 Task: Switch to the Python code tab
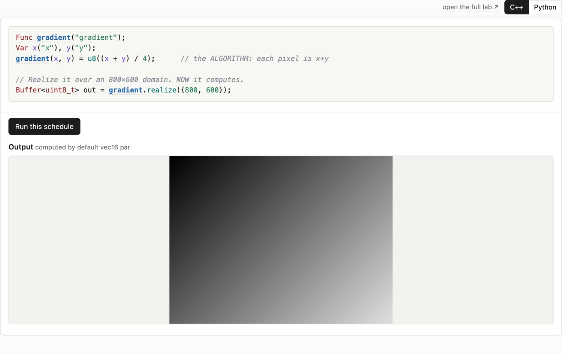[545, 7]
